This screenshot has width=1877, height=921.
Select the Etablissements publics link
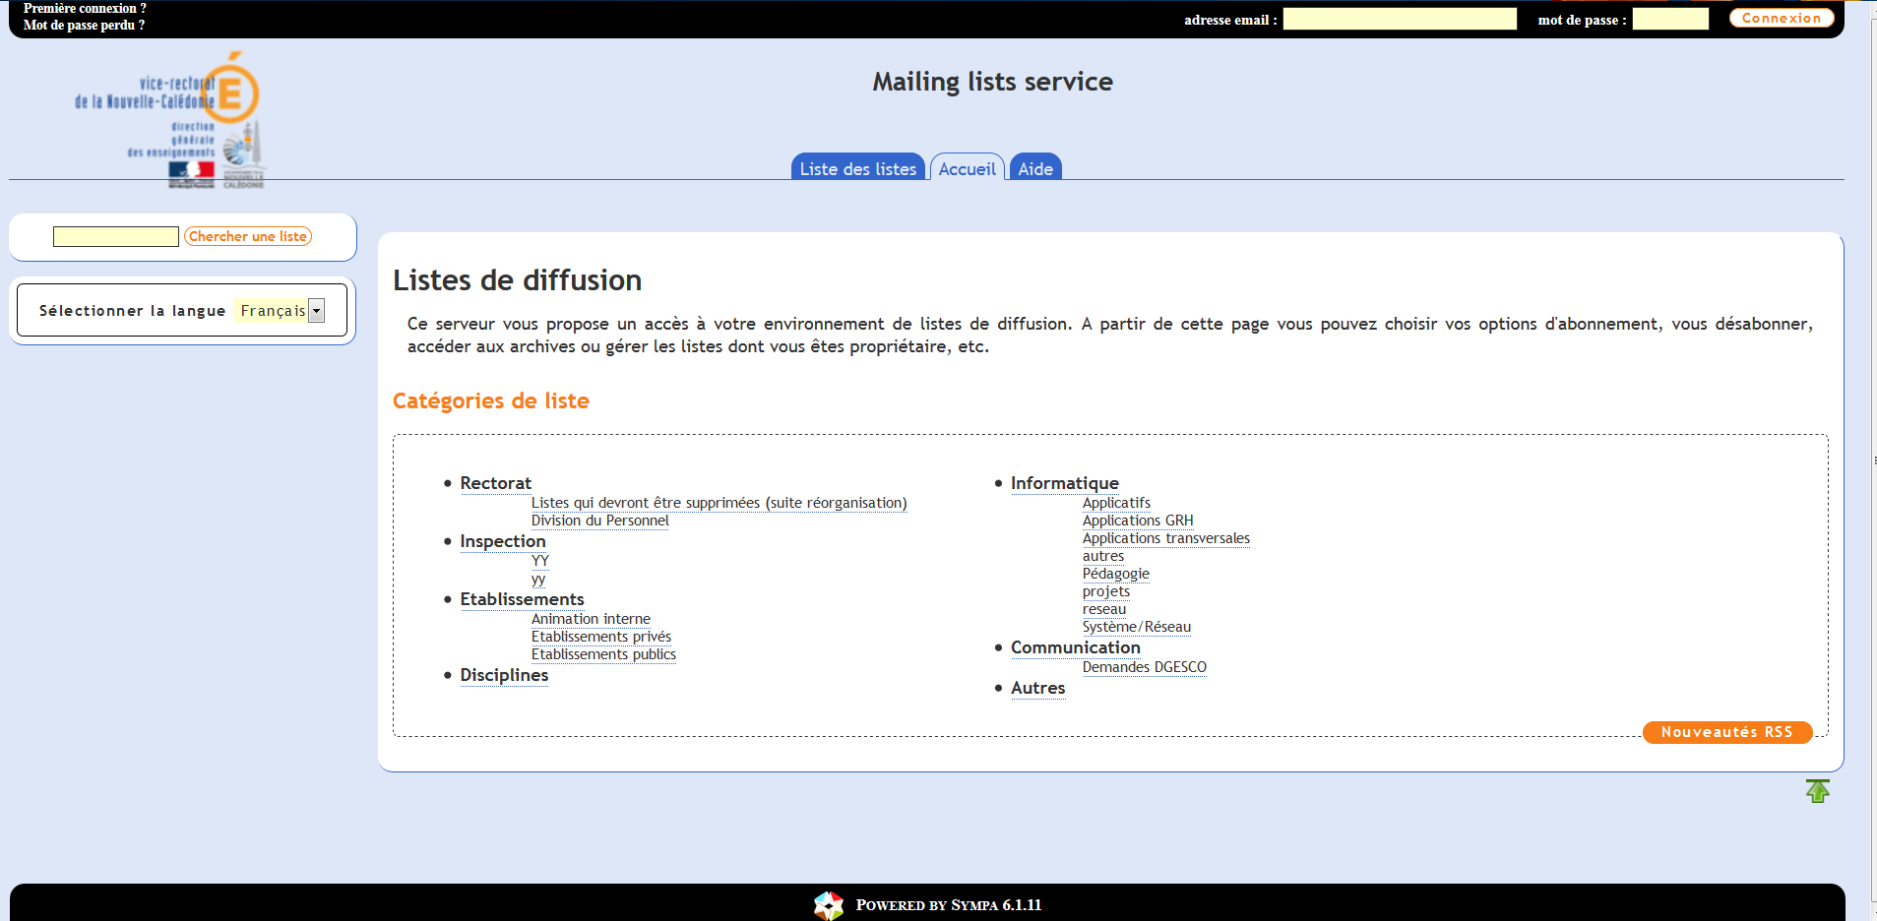[603, 654]
